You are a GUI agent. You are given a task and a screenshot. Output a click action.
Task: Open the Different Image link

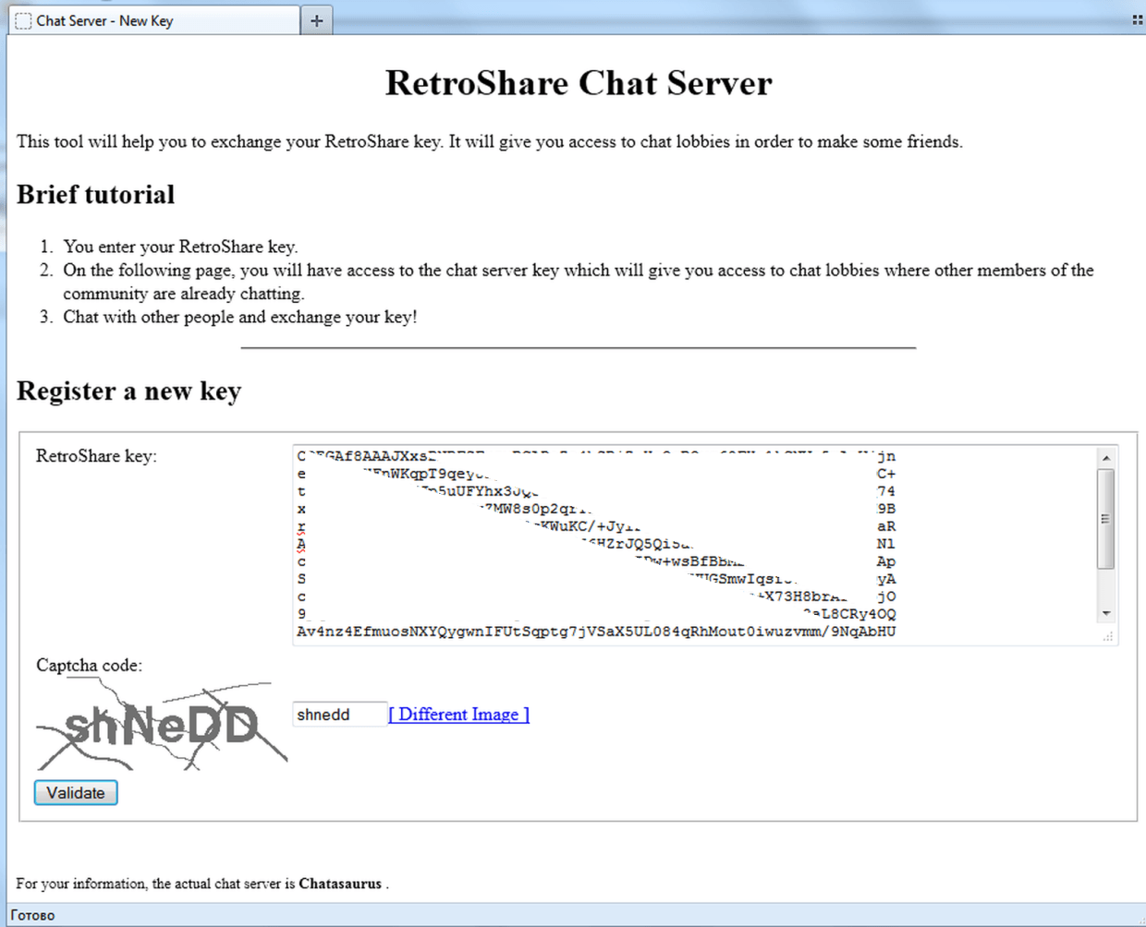[458, 714]
